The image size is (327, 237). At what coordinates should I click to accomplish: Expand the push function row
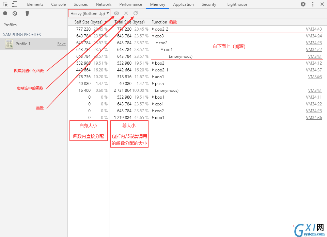153,84
